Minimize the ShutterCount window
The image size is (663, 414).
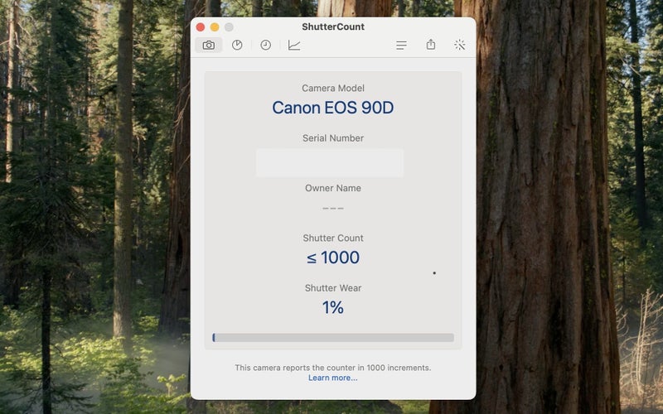point(215,27)
